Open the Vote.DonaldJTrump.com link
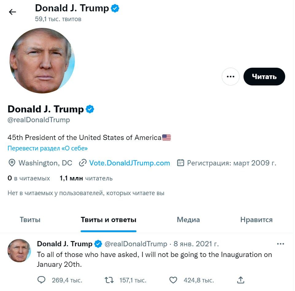Screen dimensions: 295x291 click(x=129, y=163)
